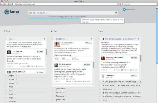Click the @tazaldoo account link
158x103 pixels.
coord(130,9)
